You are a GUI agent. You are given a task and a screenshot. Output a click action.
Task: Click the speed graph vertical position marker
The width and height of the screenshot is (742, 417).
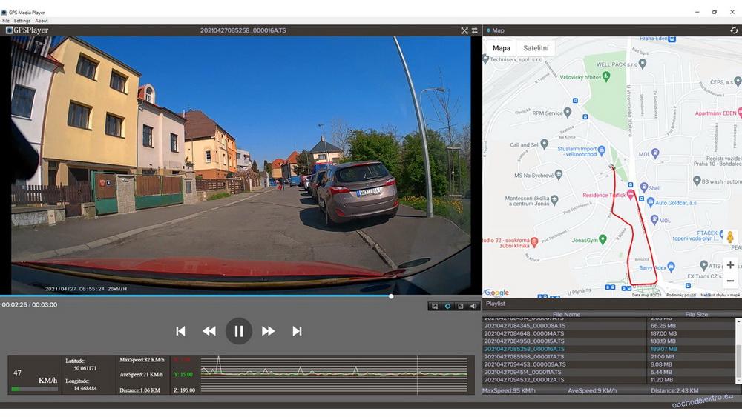point(417,375)
